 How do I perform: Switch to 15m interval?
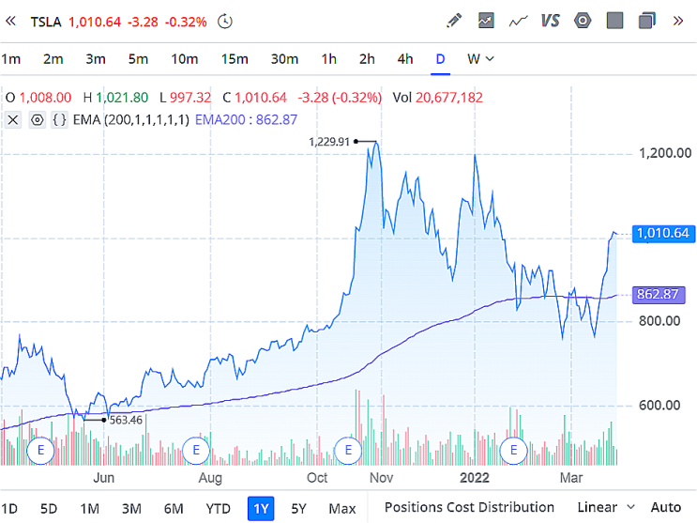[235, 59]
